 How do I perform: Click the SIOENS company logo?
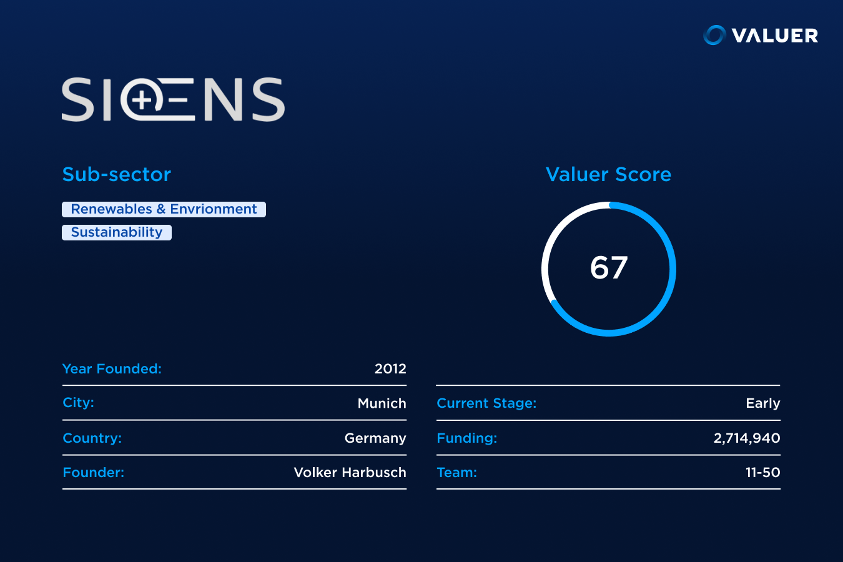(173, 99)
